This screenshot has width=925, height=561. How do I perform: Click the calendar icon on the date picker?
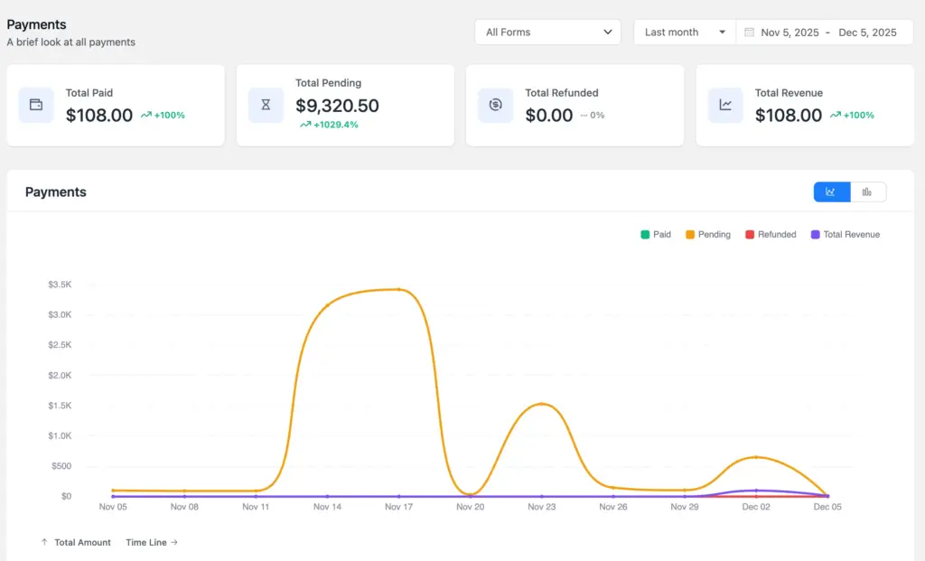tap(750, 32)
